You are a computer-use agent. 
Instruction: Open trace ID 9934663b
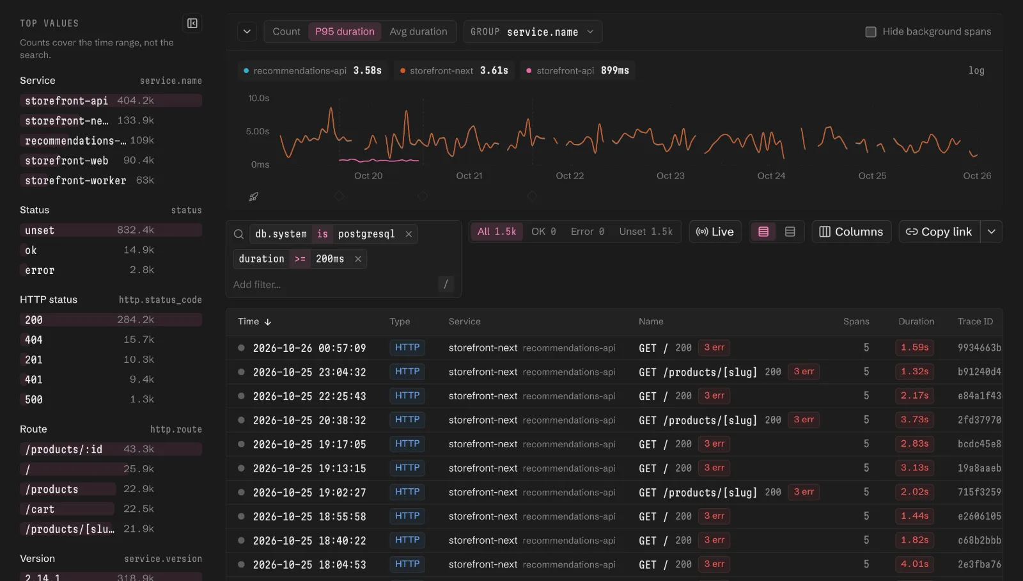(980, 348)
